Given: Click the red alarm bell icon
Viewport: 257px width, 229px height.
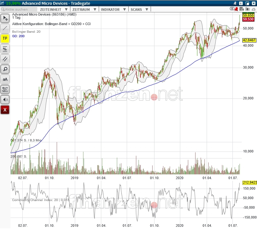Looking at the screenshot, I should click(236, 9).
